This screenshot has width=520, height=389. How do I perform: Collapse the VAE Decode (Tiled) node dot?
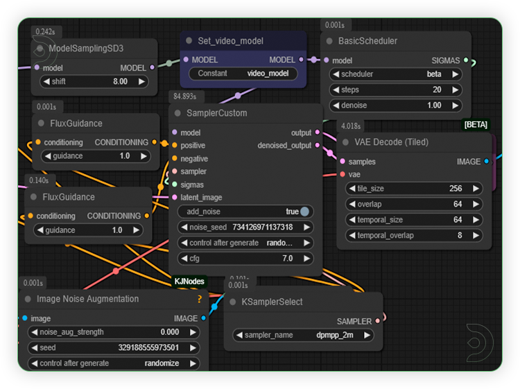[x=345, y=142]
